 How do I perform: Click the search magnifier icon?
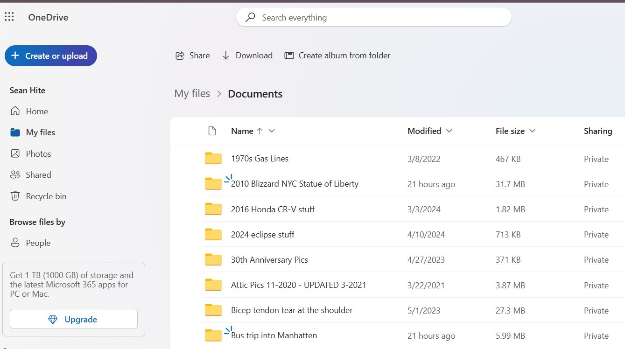[250, 17]
